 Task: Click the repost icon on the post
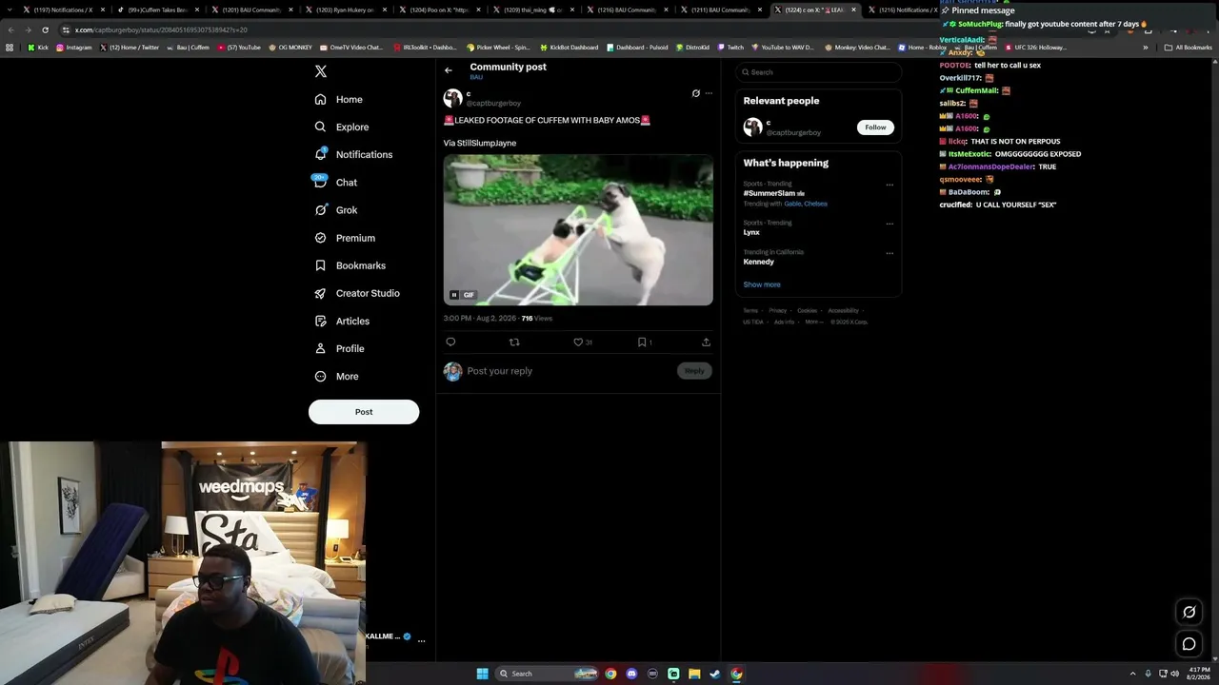[514, 342]
